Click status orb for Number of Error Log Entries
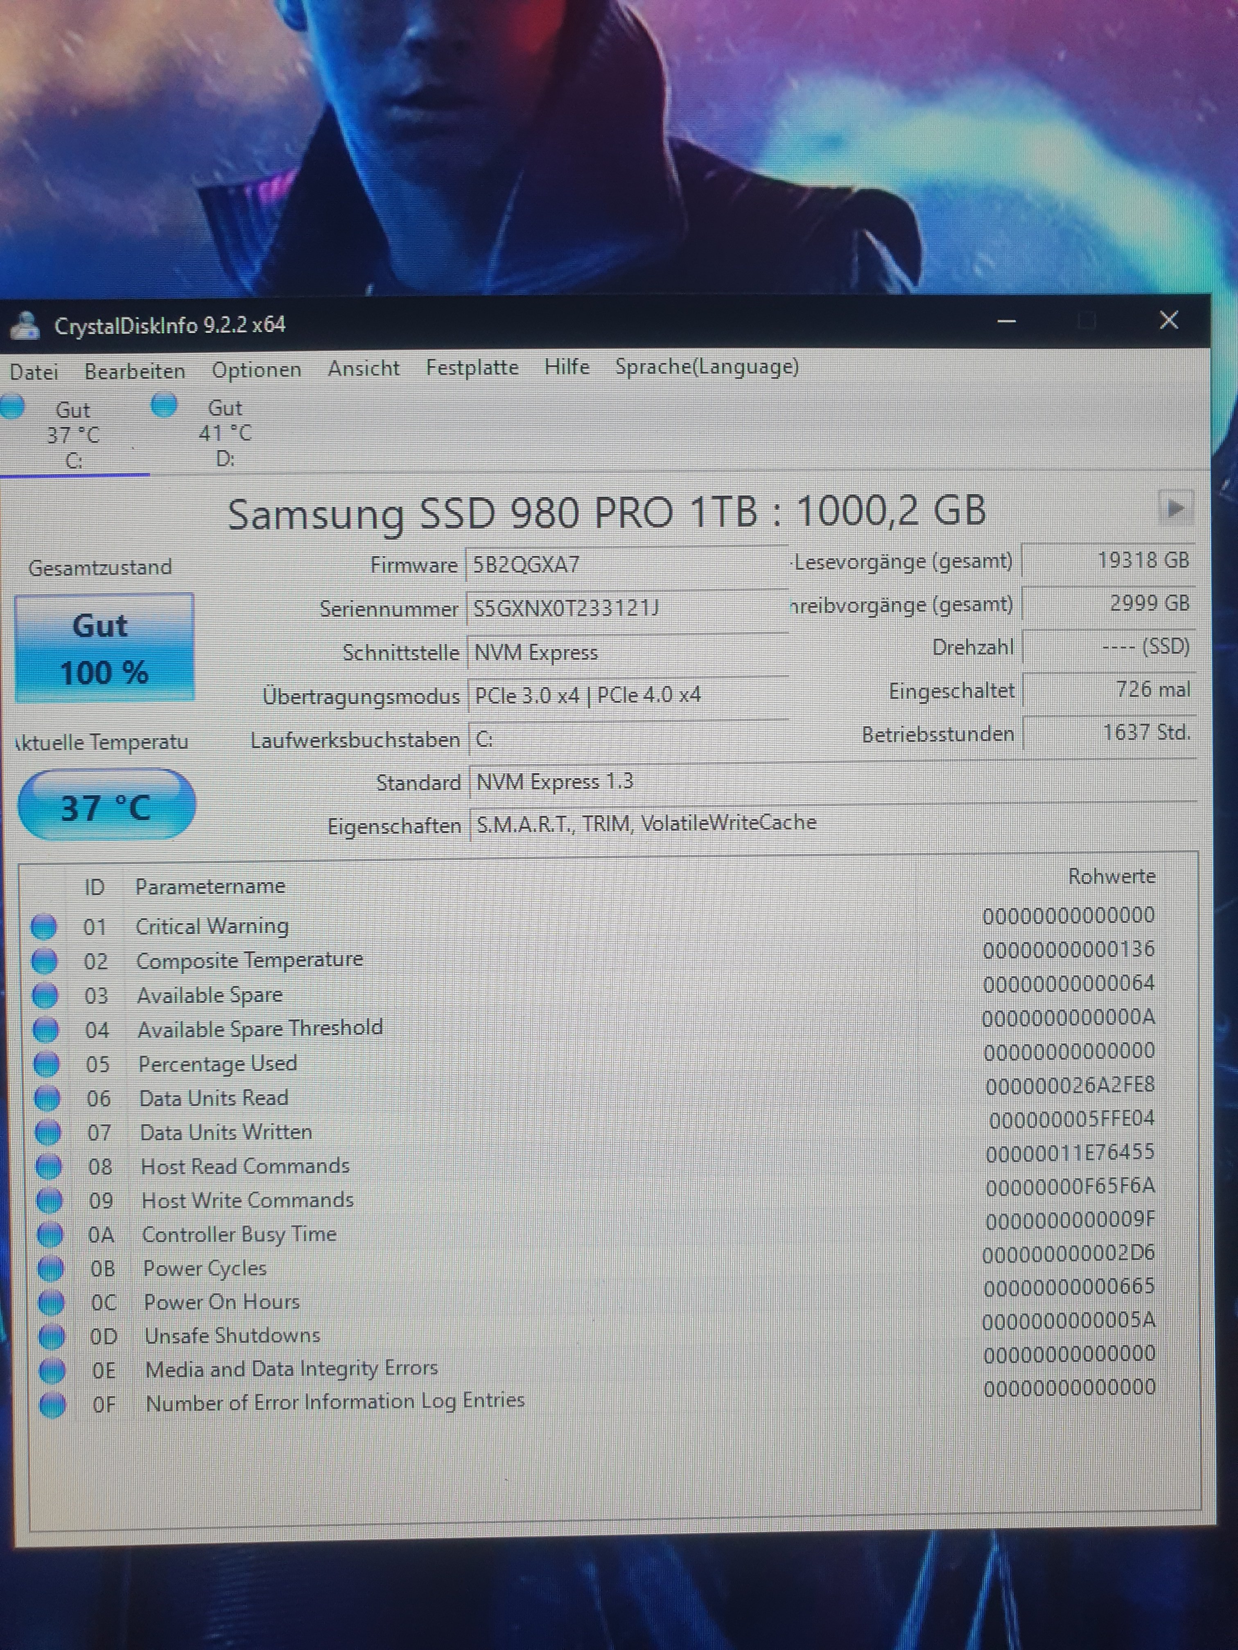The image size is (1238, 1650). coord(53,1404)
